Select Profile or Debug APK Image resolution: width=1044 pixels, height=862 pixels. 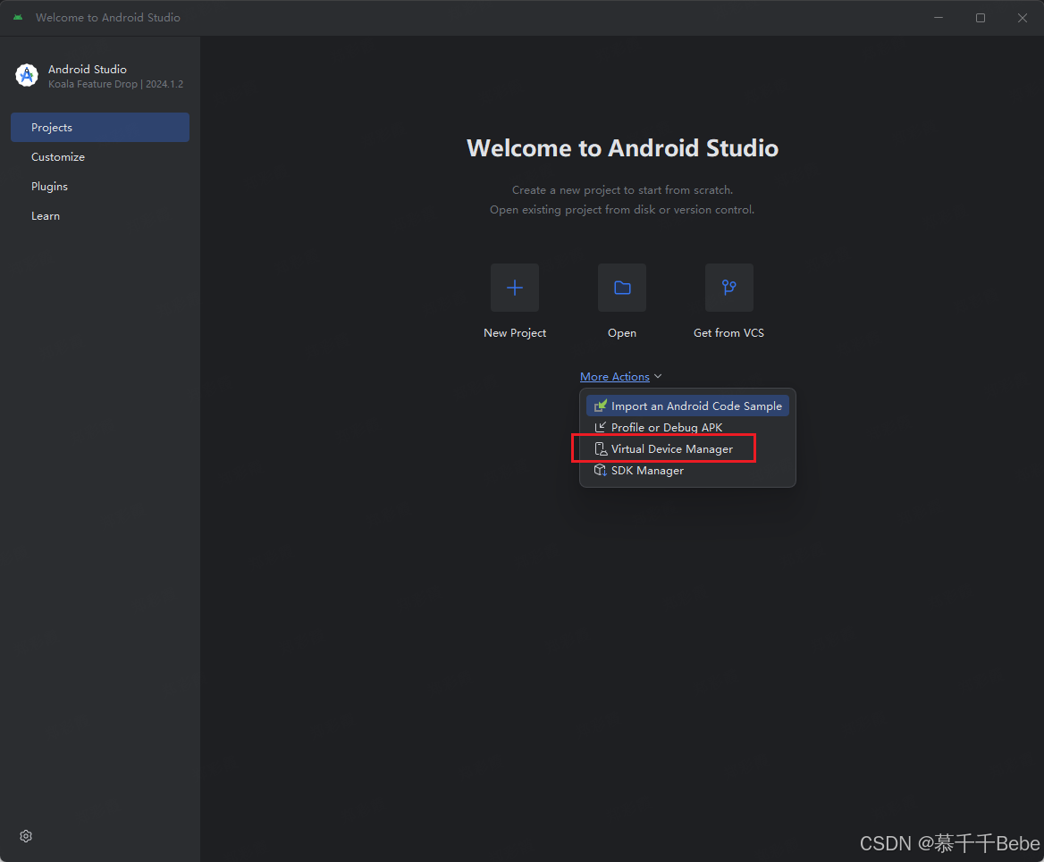coord(667,427)
